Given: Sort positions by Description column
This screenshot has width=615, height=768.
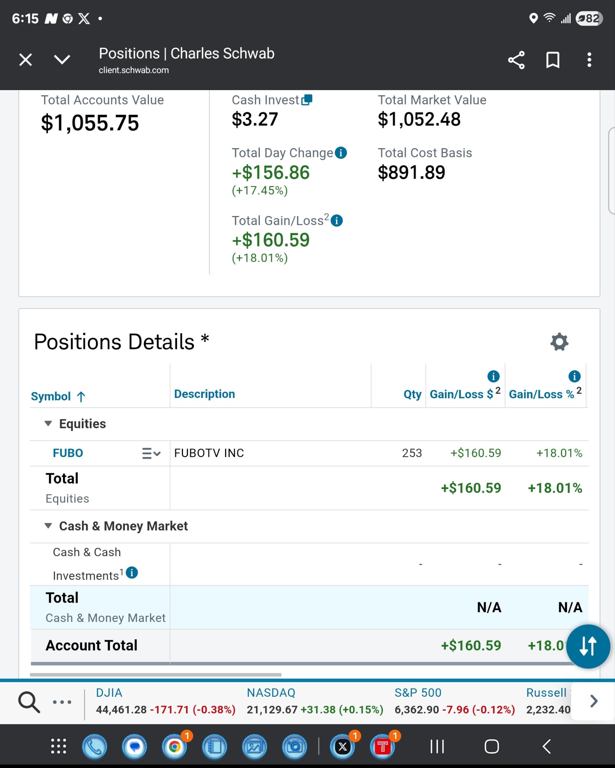Looking at the screenshot, I should (x=205, y=394).
